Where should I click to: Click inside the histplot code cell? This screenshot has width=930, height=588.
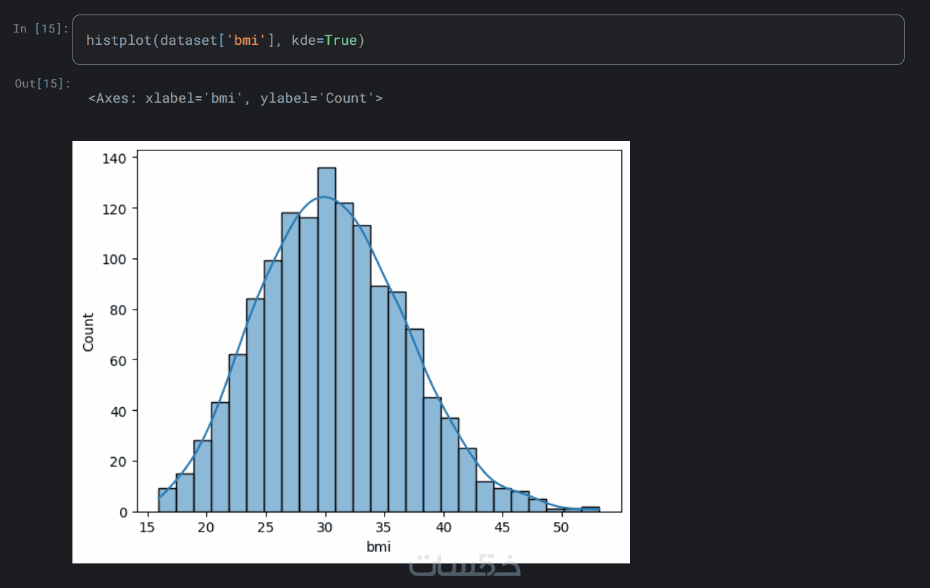click(488, 40)
